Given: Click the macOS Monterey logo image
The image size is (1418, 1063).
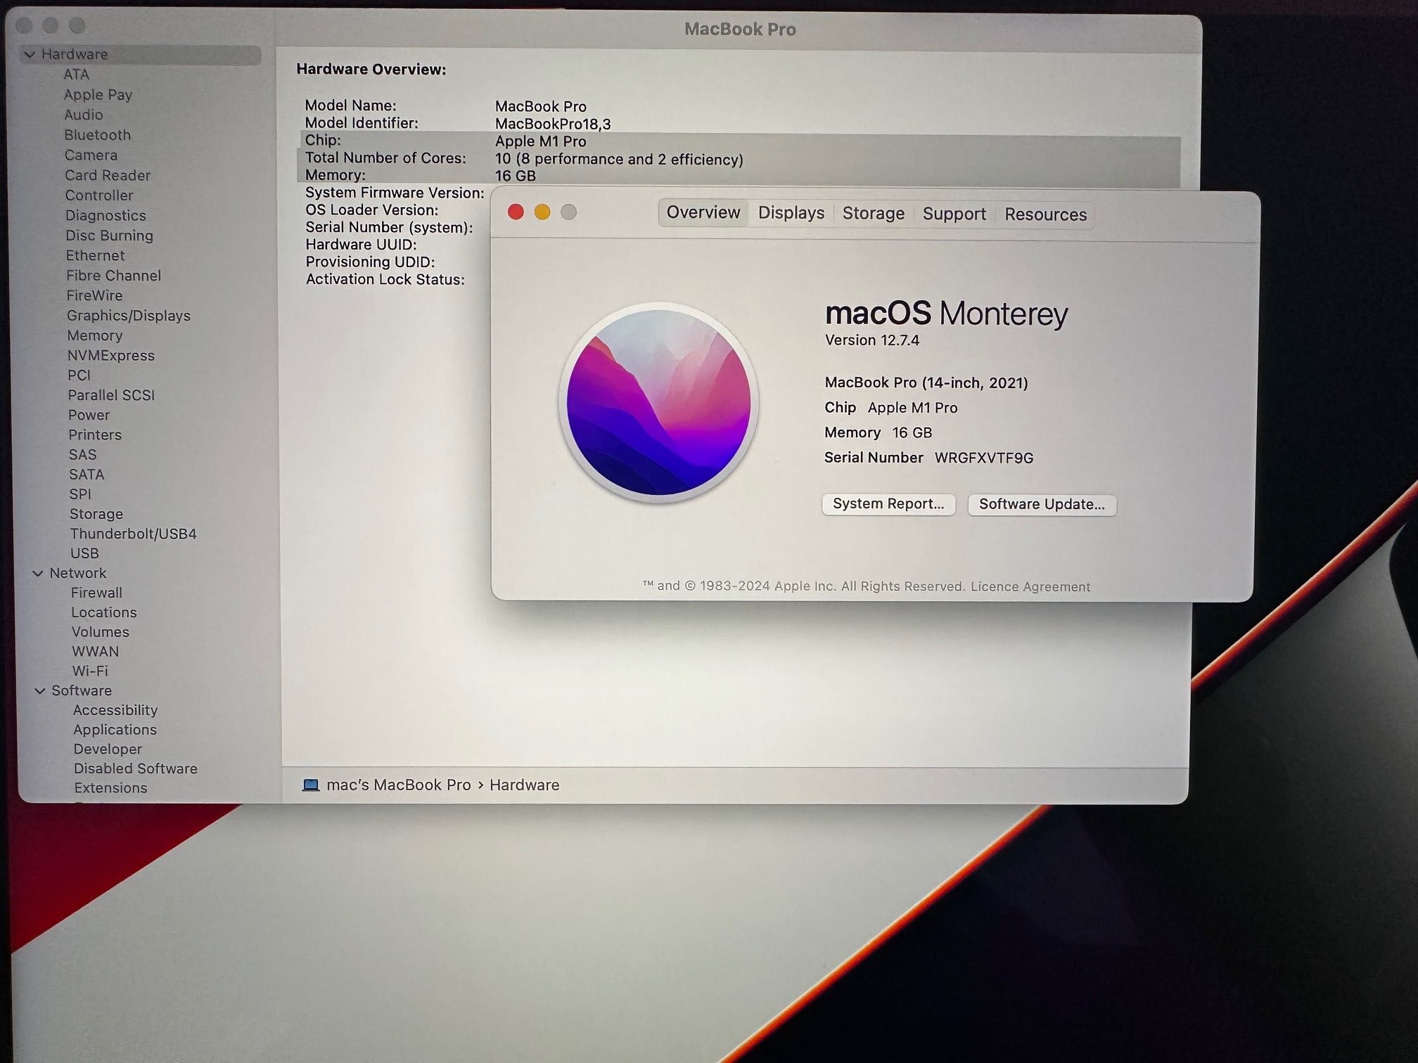Looking at the screenshot, I should 659,402.
